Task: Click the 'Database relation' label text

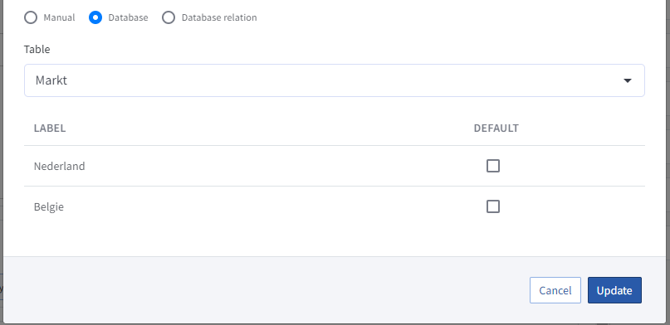Action: point(219,17)
